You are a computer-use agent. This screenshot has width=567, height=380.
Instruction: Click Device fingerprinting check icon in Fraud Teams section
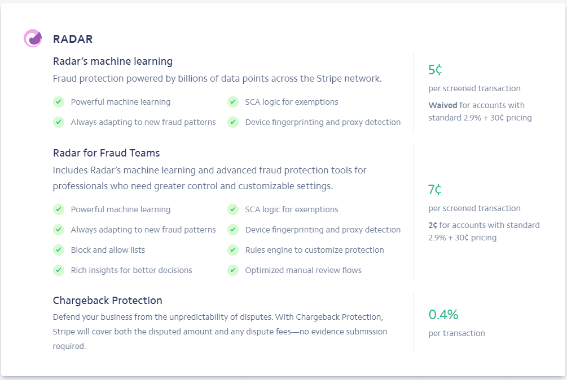pos(233,230)
